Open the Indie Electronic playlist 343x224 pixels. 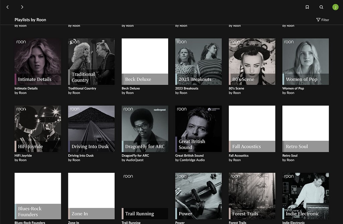(305, 196)
